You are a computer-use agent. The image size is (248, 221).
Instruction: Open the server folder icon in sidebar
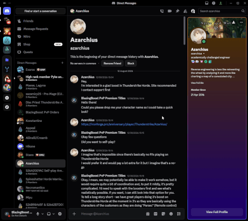(x=7, y=60)
